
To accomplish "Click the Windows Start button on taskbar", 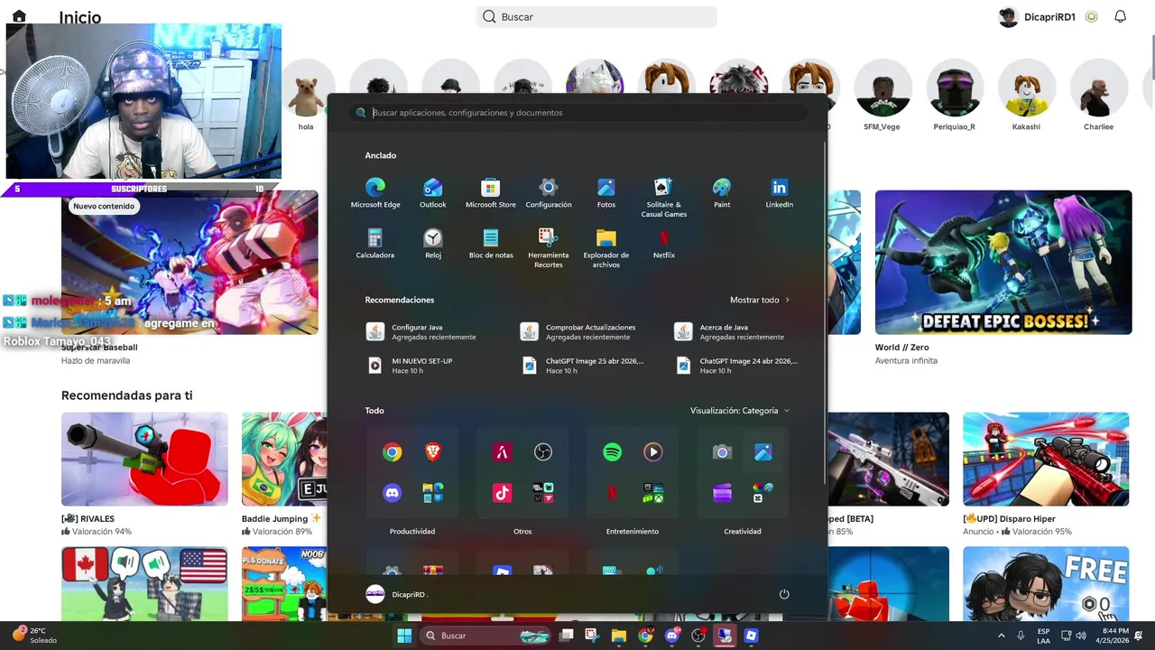I will coord(404,636).
